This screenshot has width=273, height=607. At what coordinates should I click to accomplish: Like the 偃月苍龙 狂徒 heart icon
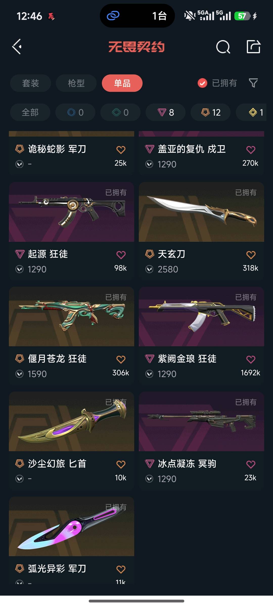tap(121, 359)
